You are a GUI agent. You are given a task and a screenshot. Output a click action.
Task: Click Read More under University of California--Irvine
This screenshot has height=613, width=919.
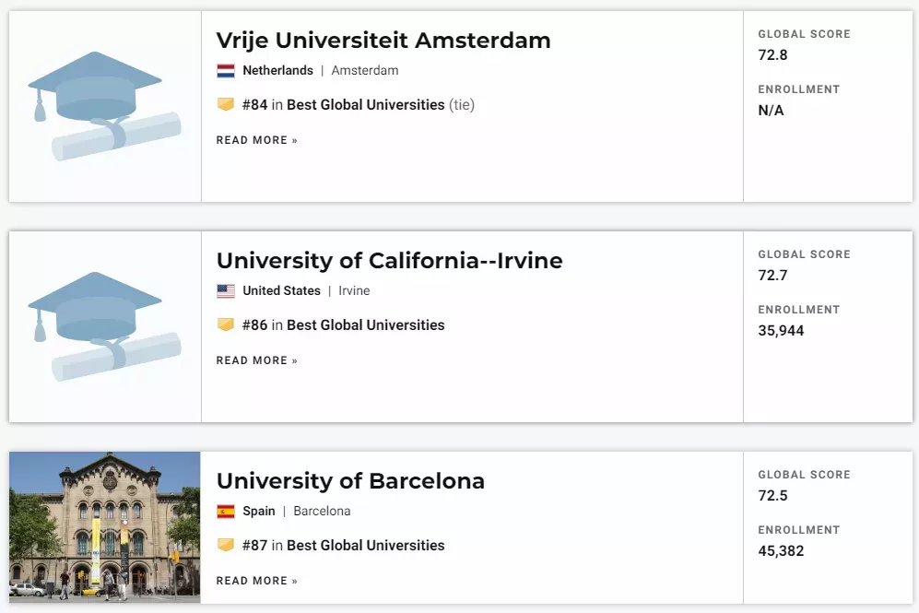[x=256, y=360]
